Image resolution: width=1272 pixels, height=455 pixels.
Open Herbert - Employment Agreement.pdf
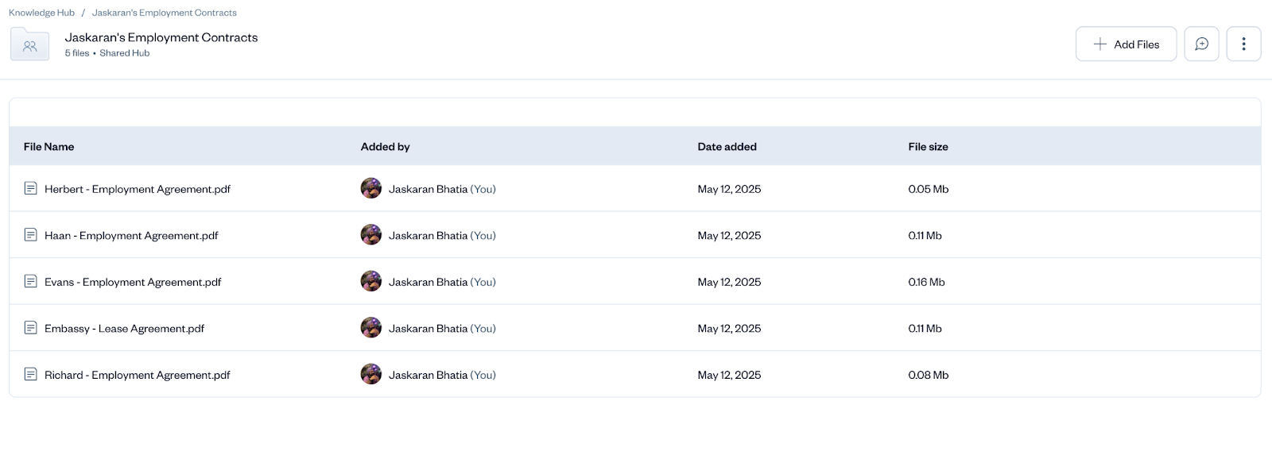pyautogui.click(x=138, y=189)
